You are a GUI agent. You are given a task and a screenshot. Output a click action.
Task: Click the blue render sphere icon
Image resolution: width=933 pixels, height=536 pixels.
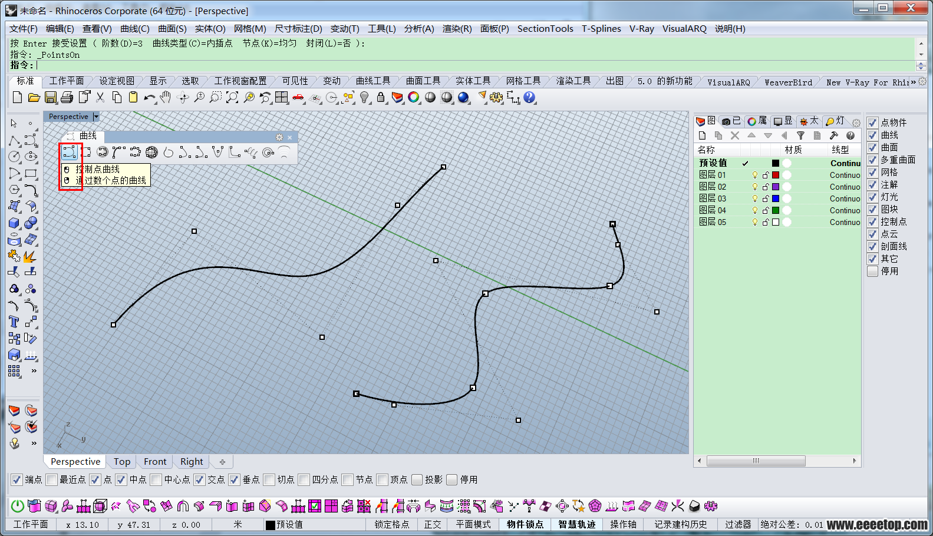(x=464, y=98)
